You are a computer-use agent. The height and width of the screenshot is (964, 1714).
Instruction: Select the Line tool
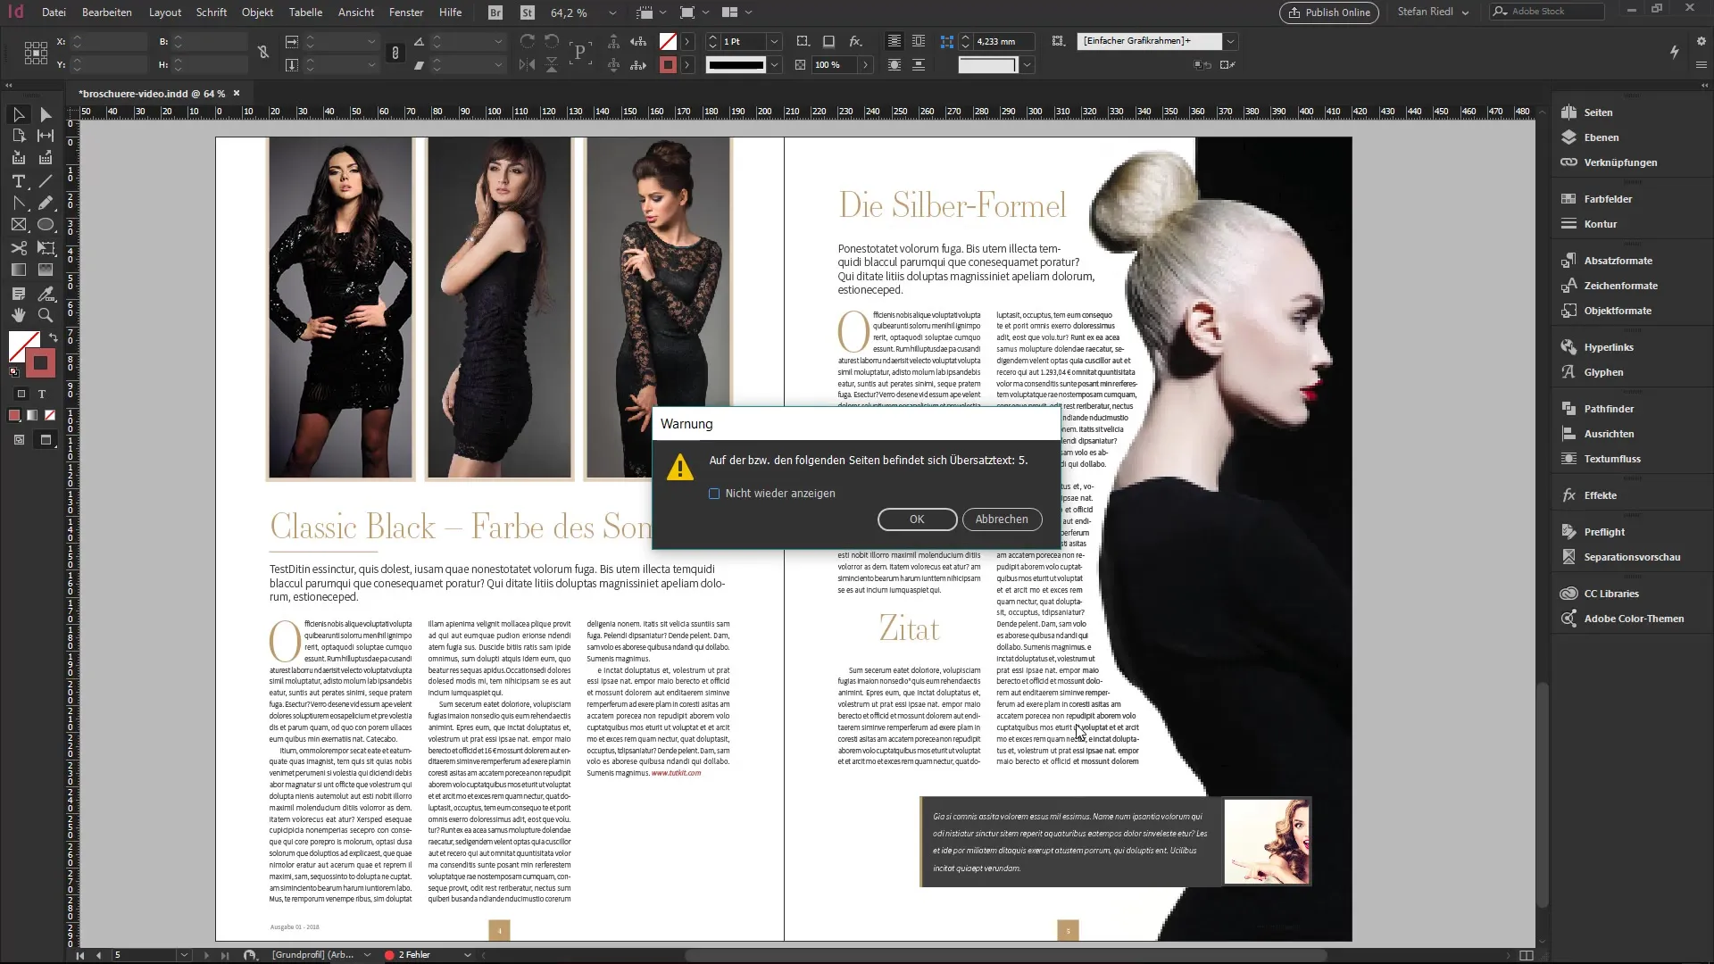coord(46,181)
